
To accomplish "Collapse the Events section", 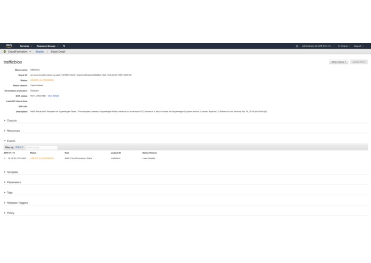I will click(x=10, y=141).
